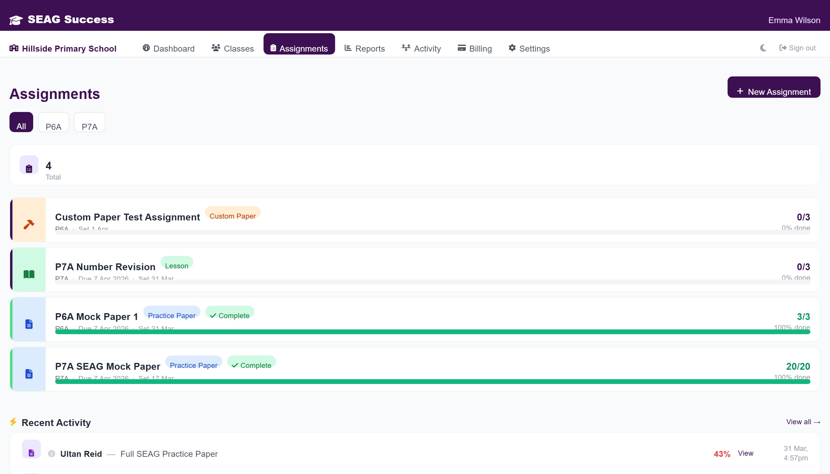Click Emma Wilson user name
830x474 pixels.
pyautogui.click(x=794, y=20)
